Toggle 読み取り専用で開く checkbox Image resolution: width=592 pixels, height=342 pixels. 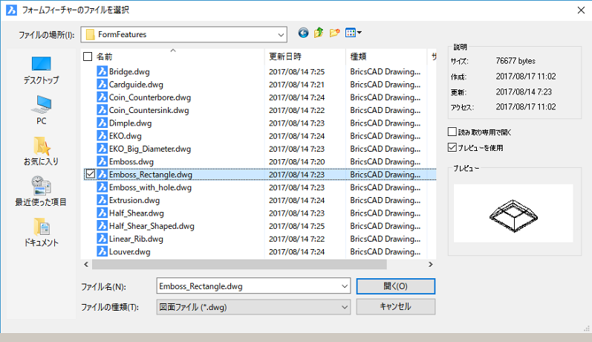pyautogui.click(x=452, y=132)
